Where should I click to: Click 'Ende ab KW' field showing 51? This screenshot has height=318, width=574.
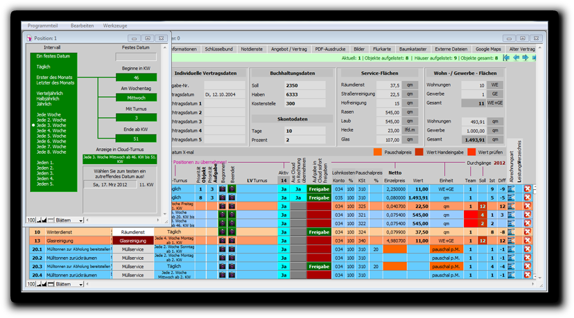point(136,139)
